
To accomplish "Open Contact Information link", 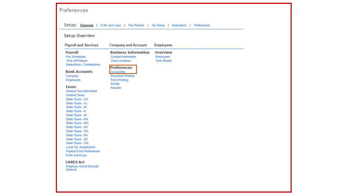I will [x=123, y=57].
